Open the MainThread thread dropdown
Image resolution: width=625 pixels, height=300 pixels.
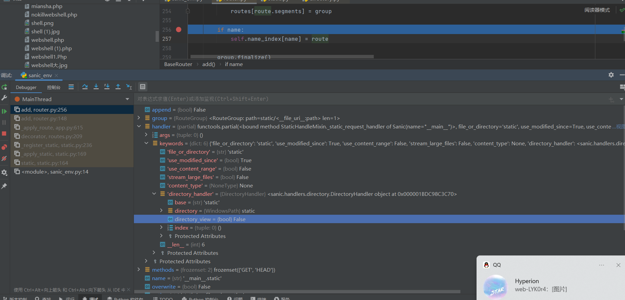[127, 99]
